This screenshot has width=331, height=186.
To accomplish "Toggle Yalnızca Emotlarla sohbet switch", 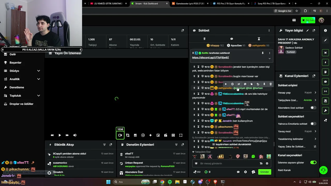I will click(313, 124).
